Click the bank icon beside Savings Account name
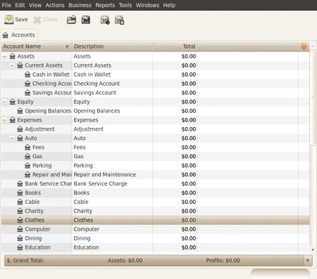This screenshot has width=317, height=279. click(27, 93)
